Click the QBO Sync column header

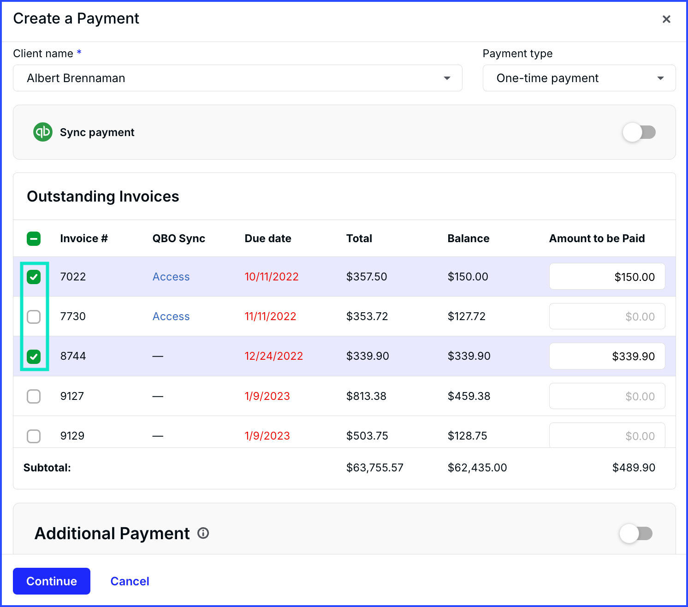pos(179,238)
